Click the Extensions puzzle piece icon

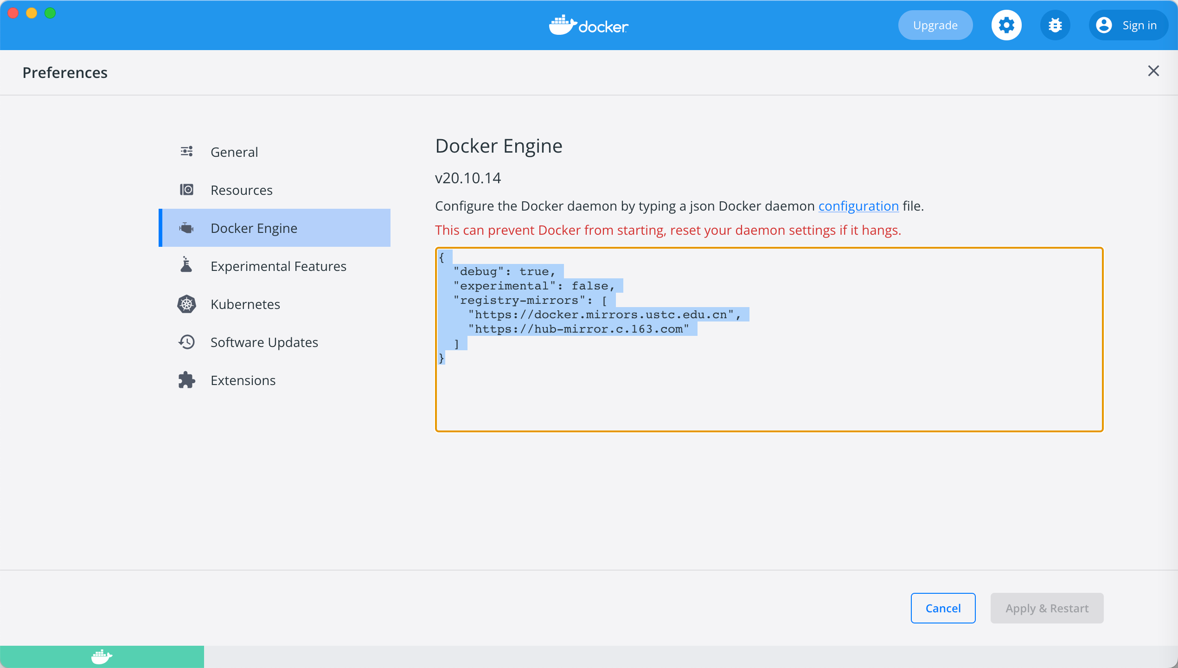click(x=186, y=380)
